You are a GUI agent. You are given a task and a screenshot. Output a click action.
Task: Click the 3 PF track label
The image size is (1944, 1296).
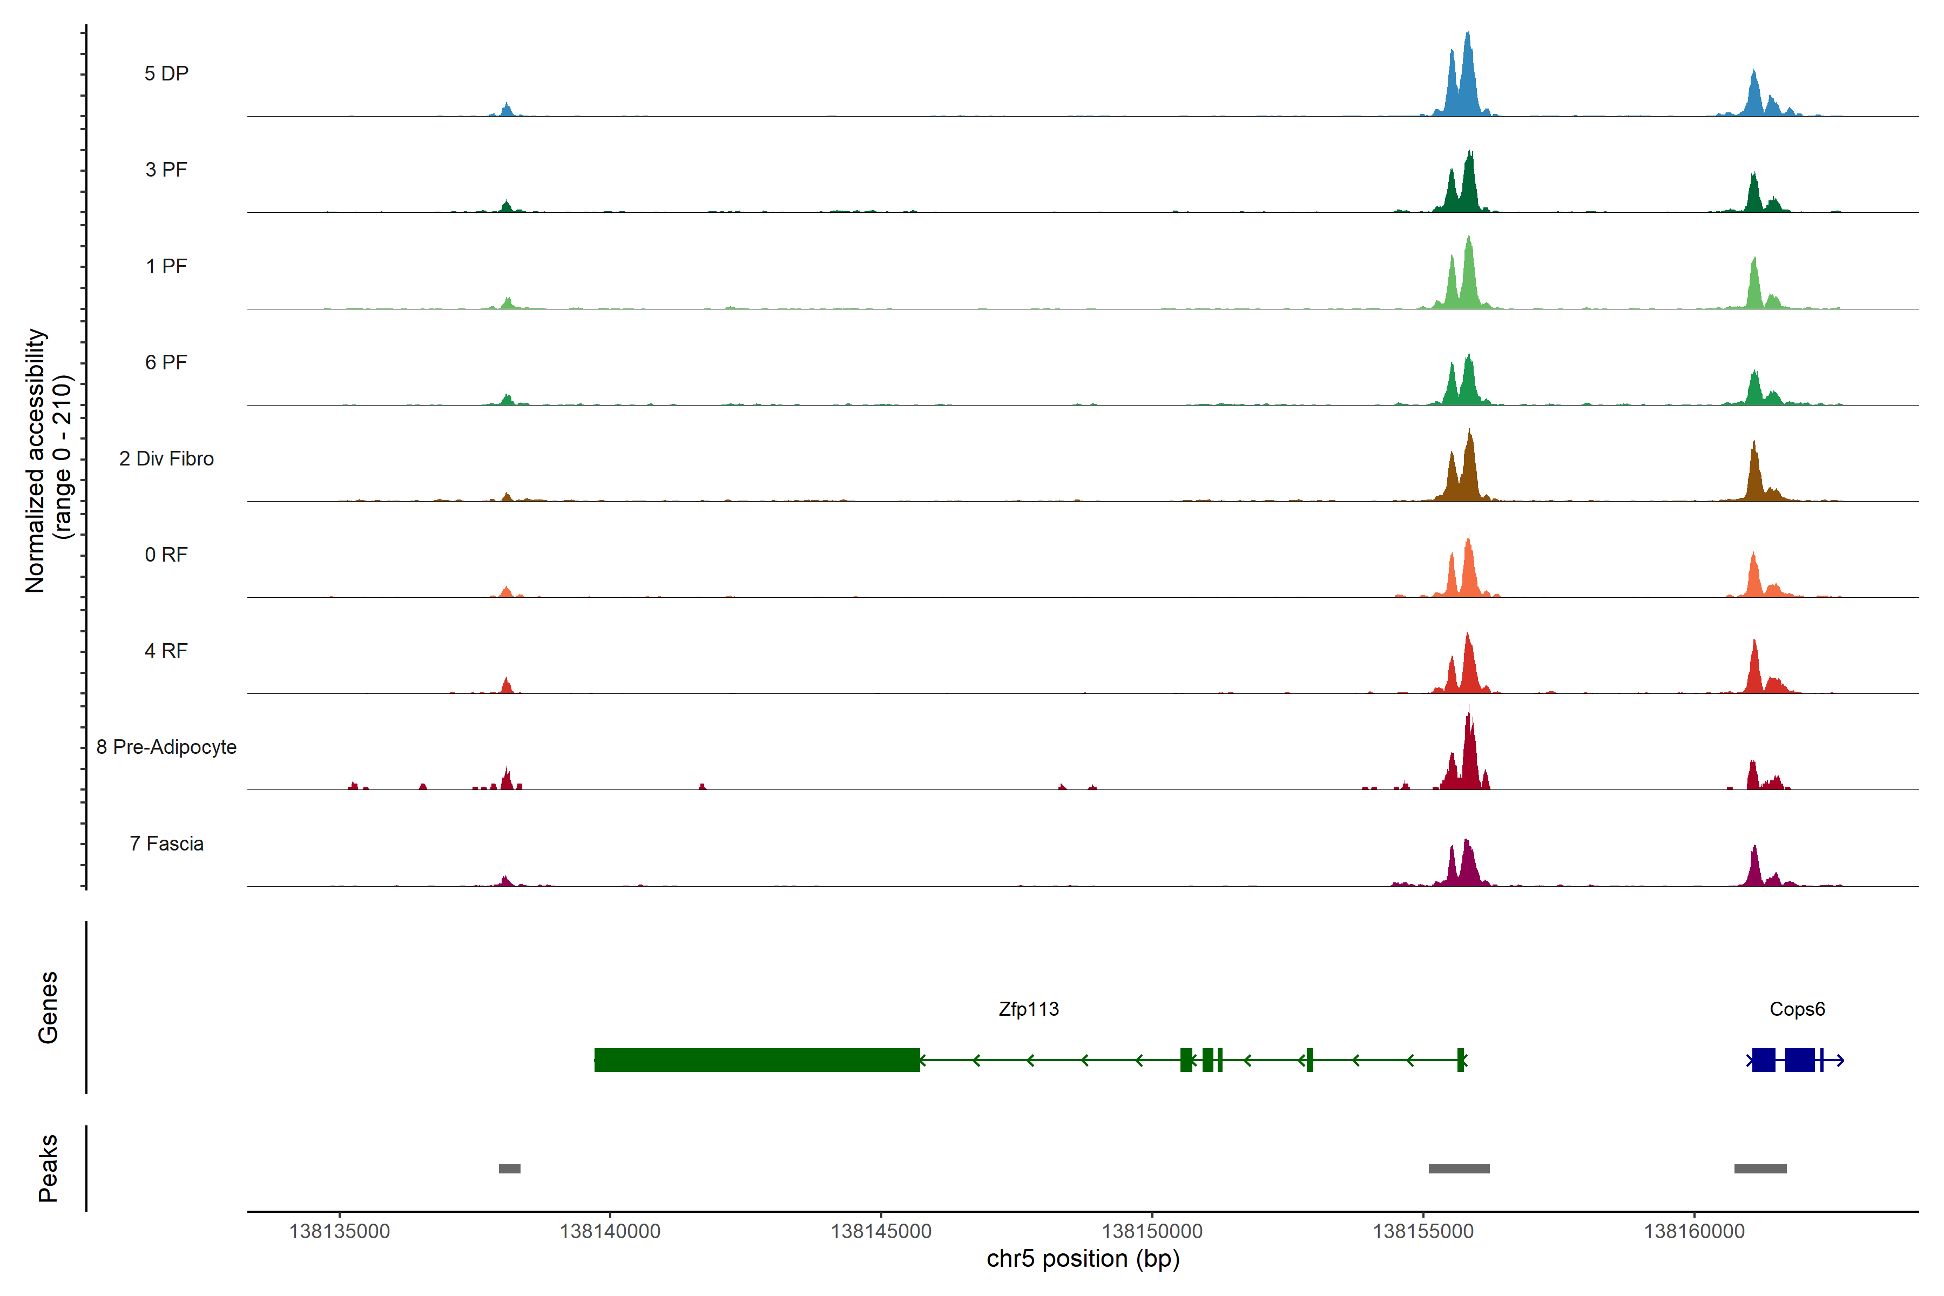[166, 170]
